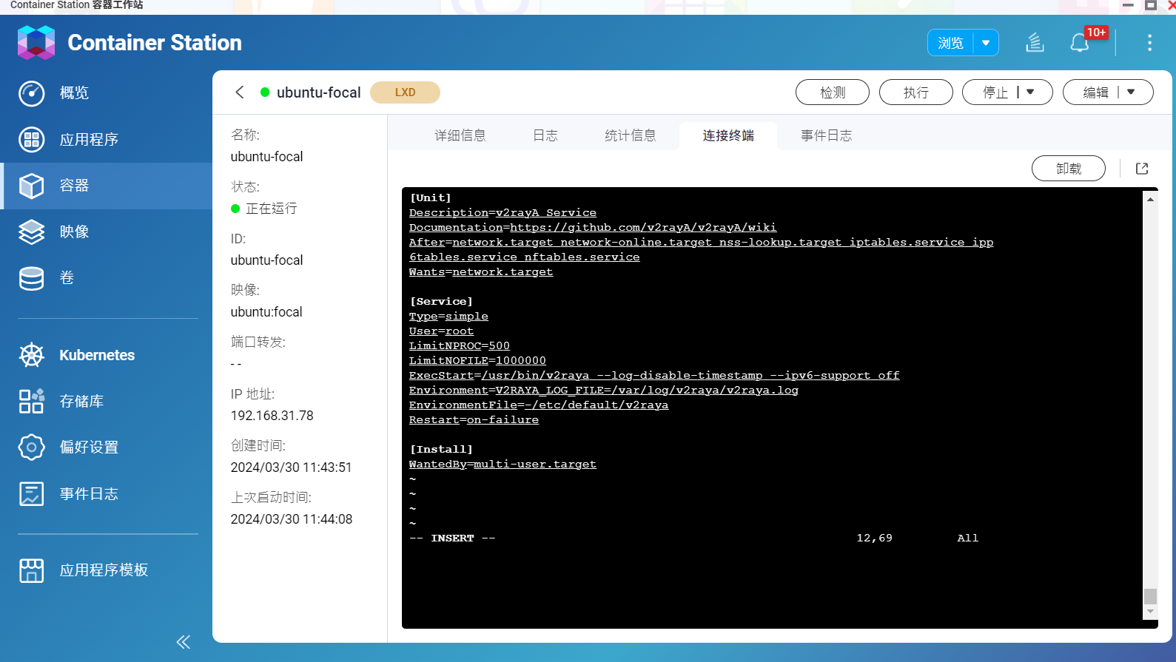Click the notification bell icon
1176x662 pixels.
[1079, 43]
